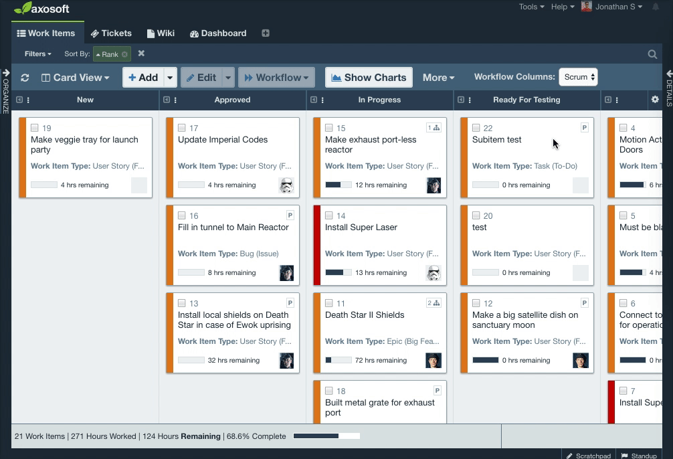The height and width of the screenshot is (459, 673).
Task: Click the refresh icon in toolbar
Action: 25,78
